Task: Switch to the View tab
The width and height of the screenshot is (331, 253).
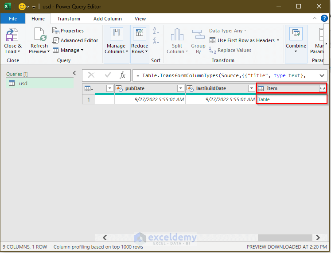Action: pos(140,19)
